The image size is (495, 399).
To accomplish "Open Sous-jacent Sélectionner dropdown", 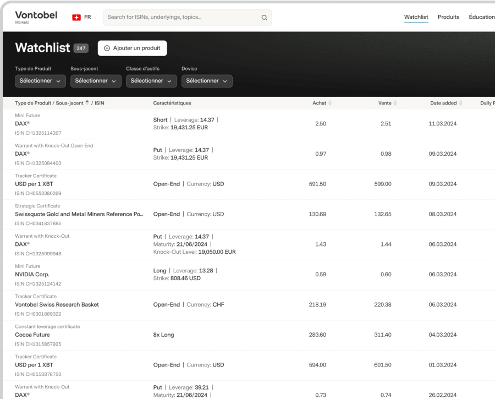I will pos(96,81).
